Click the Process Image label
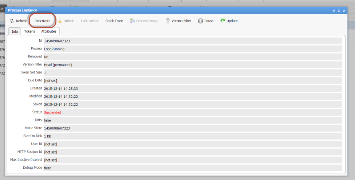The image size is (355, 180). (147, 21)
